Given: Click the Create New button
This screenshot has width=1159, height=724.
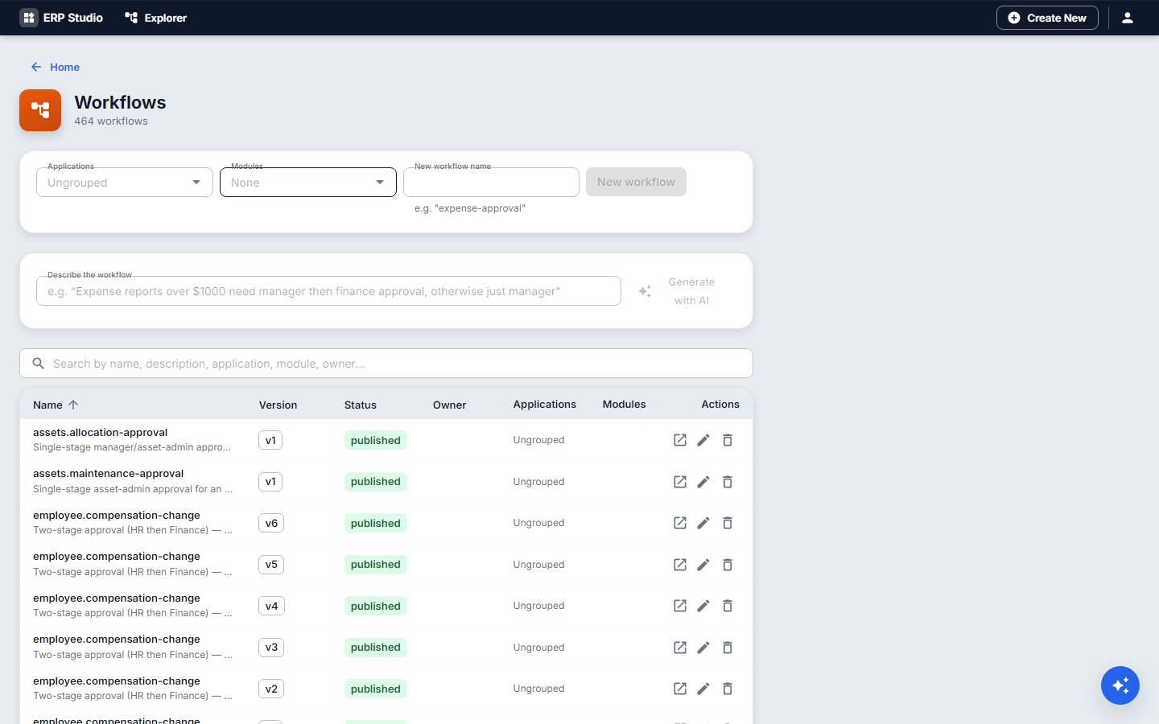Looking at the screenshot, I should [x=1047, y=18].
